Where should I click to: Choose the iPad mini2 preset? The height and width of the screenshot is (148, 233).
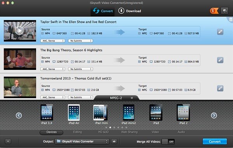point(129,114)
